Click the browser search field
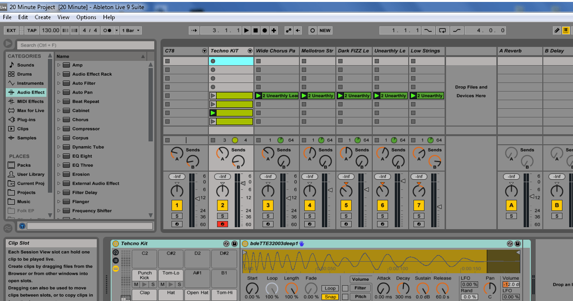Screen dimensions: 573x301 click(85, 45)
